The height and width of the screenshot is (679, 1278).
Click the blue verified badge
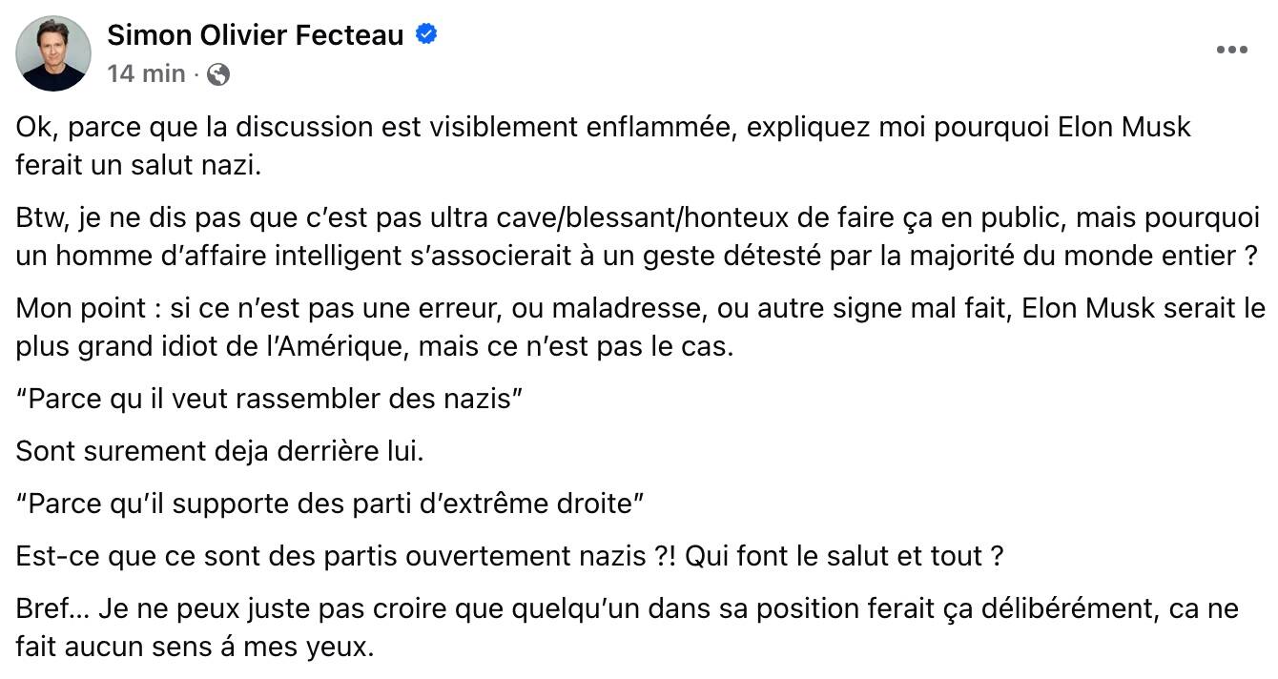point(426,35)
